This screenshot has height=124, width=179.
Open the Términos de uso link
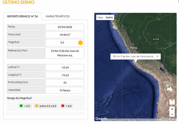pos(169,120)
